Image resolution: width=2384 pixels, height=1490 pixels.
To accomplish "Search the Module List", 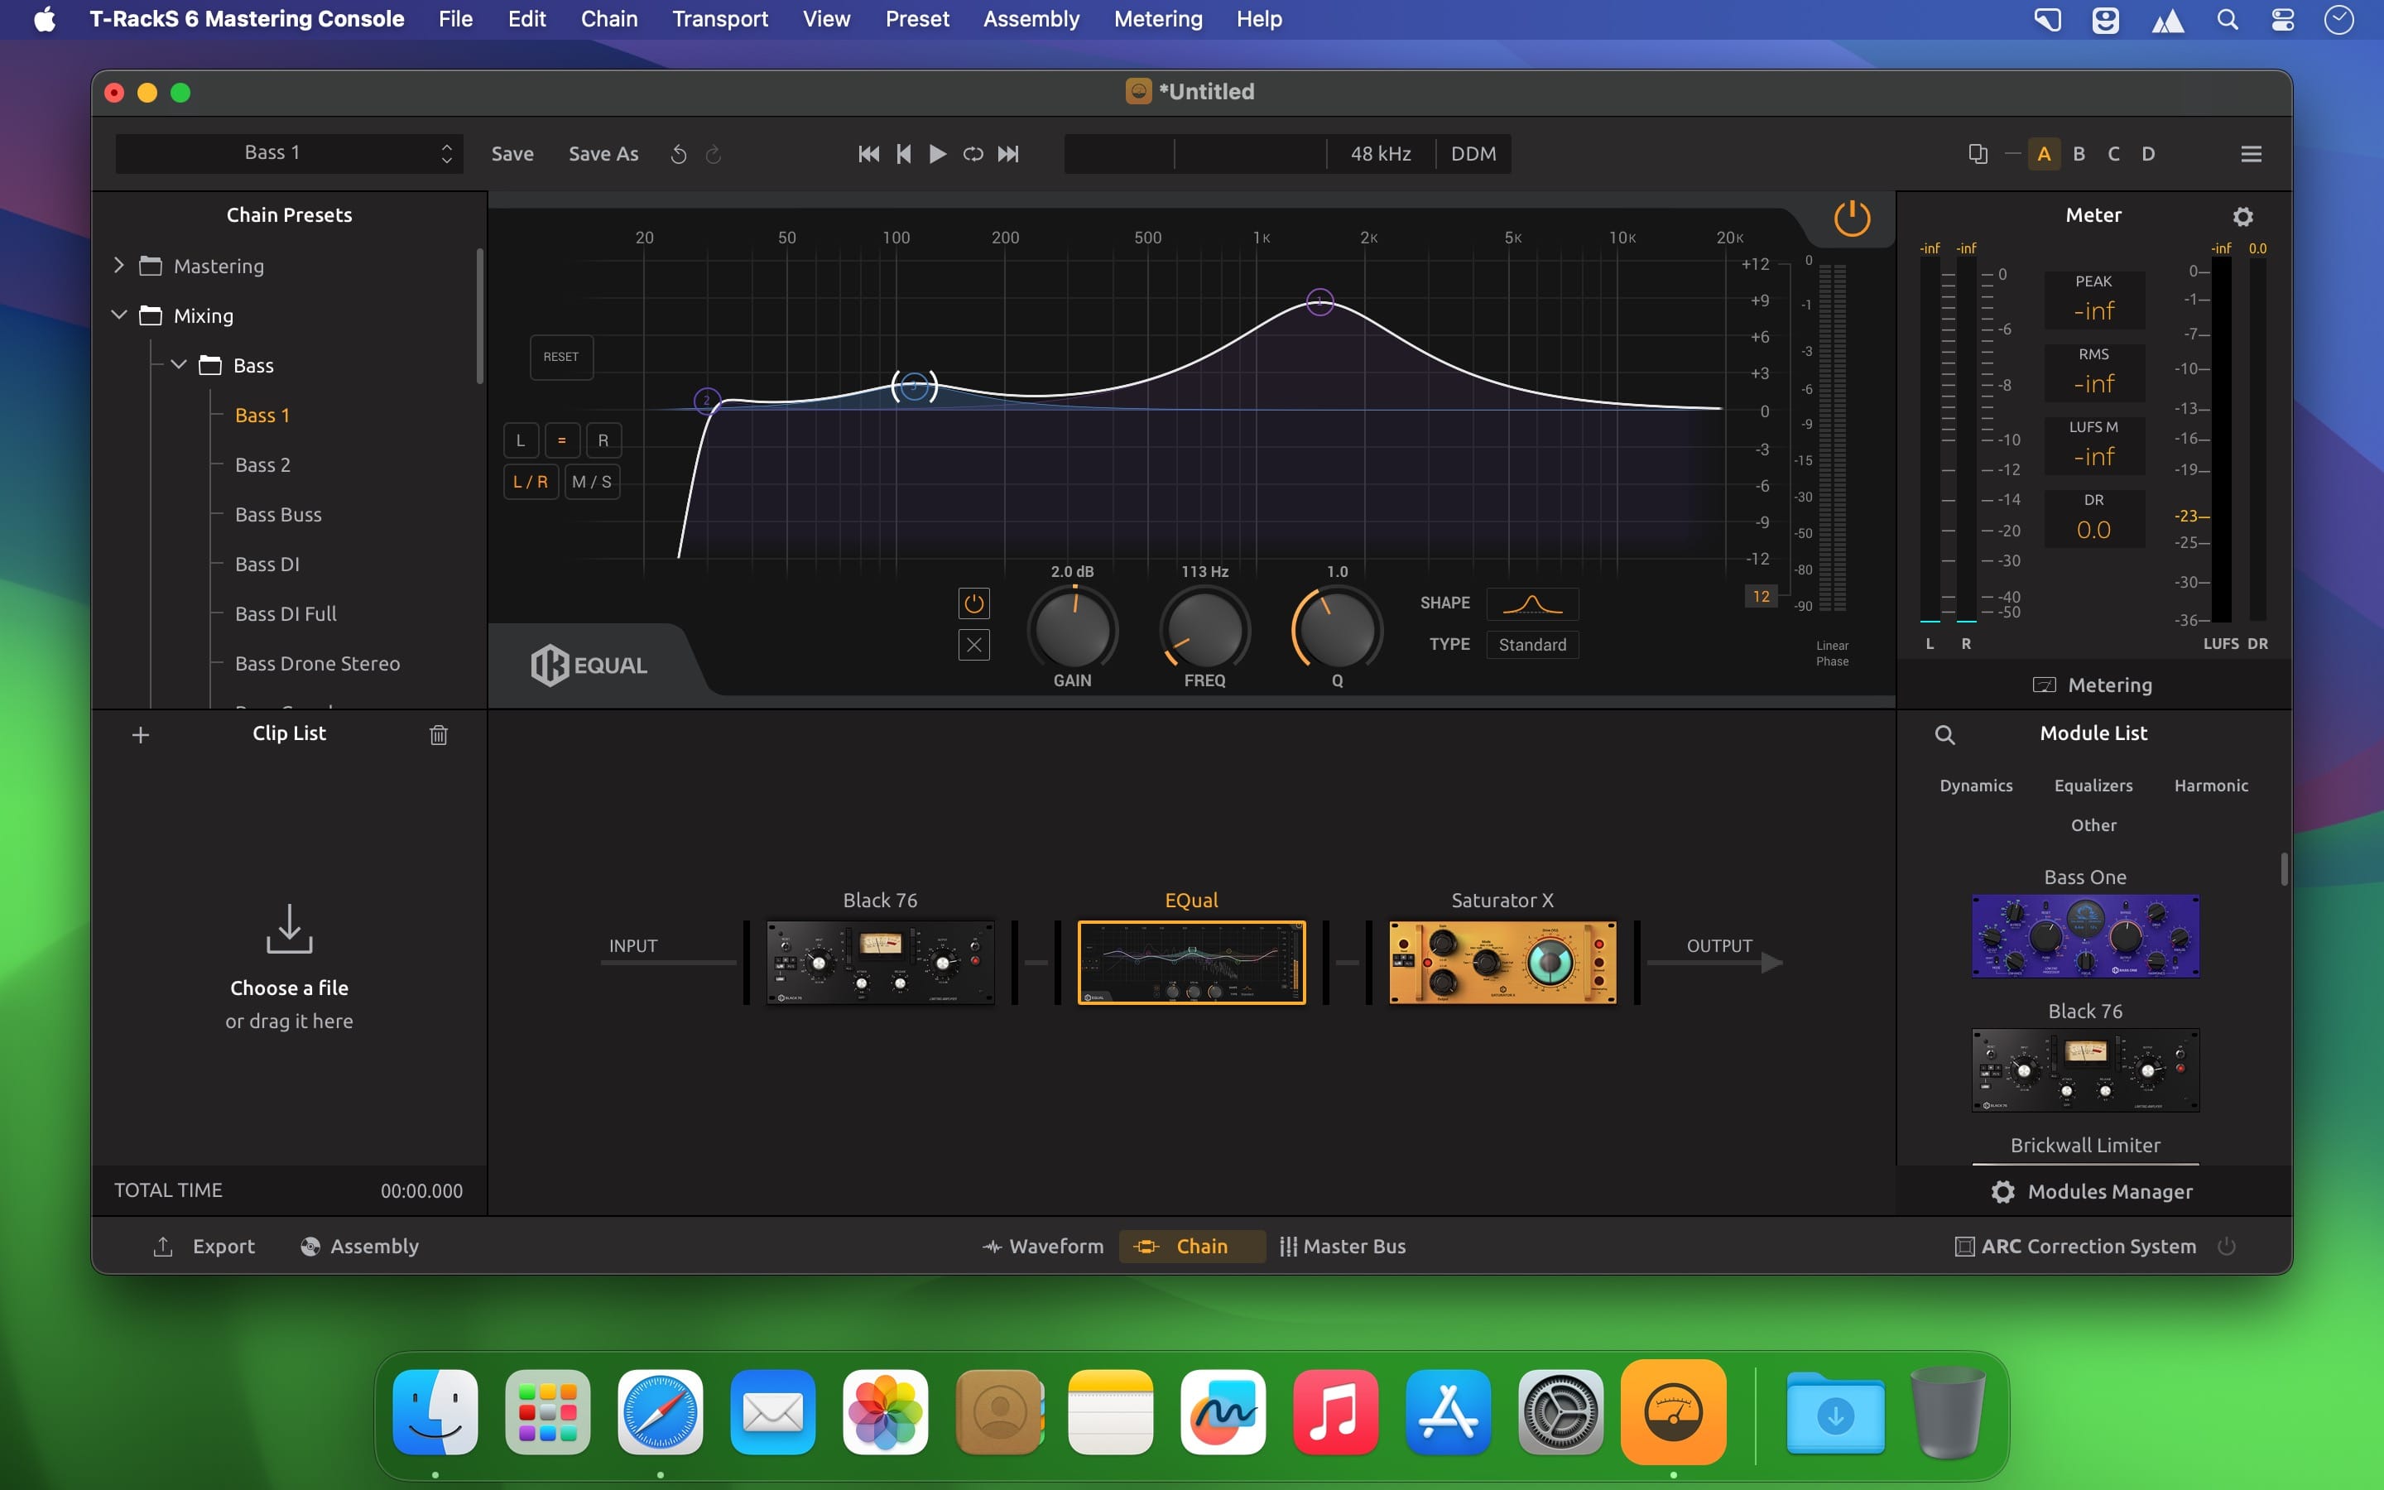I will [1944, 735].
